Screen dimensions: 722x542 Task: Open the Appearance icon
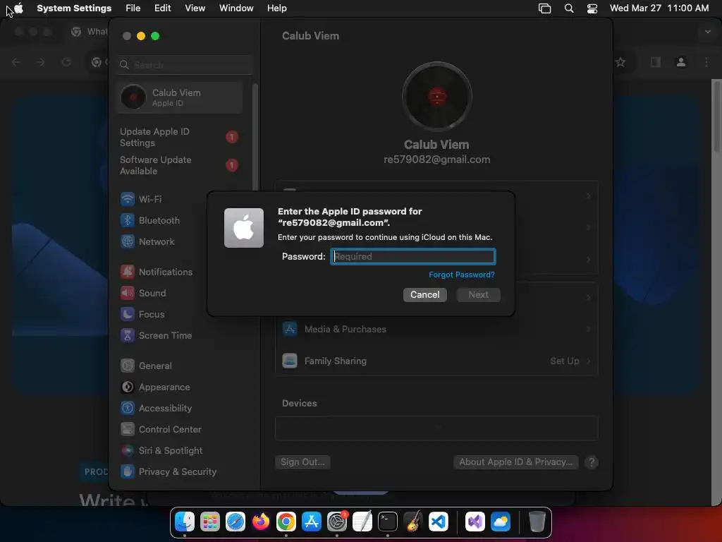(128, 387)
